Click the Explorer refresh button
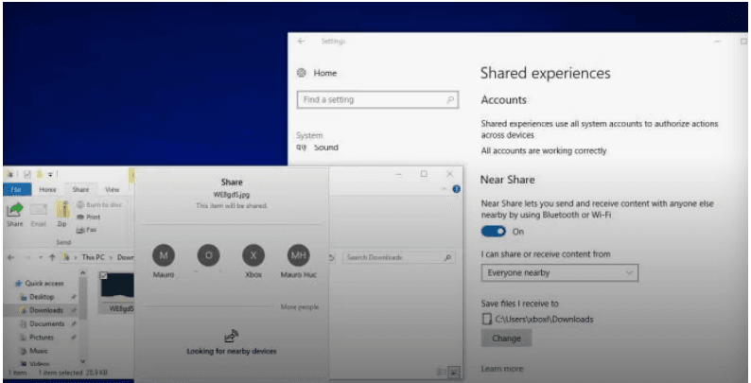751x383 pixels. pyautogui.click(x=332, y=257)
